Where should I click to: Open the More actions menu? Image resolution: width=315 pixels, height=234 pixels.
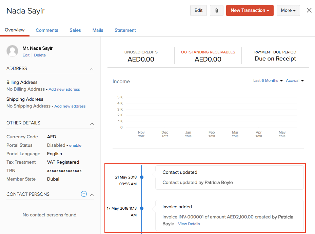(x=288, y=10)
